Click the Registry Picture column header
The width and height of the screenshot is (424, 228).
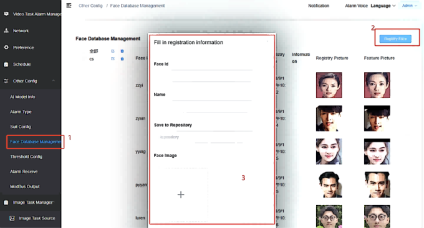click(x=332, y=58)
